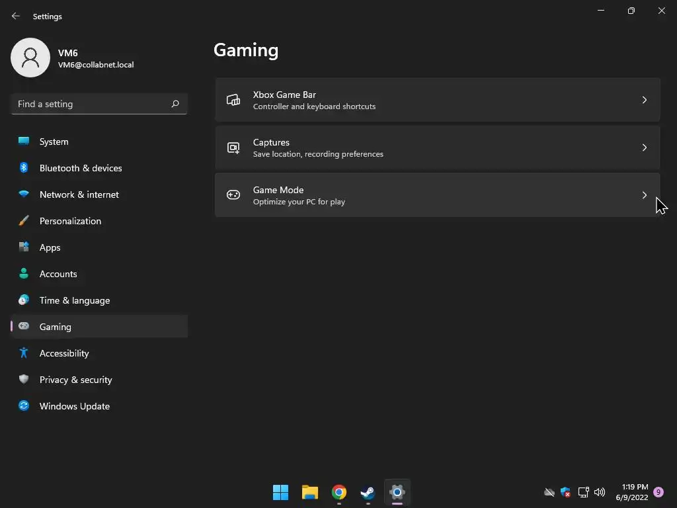The height and width of the screenshot is (508, 677).
Task: Click the search magnifier icon
Action: coord(175,104)
